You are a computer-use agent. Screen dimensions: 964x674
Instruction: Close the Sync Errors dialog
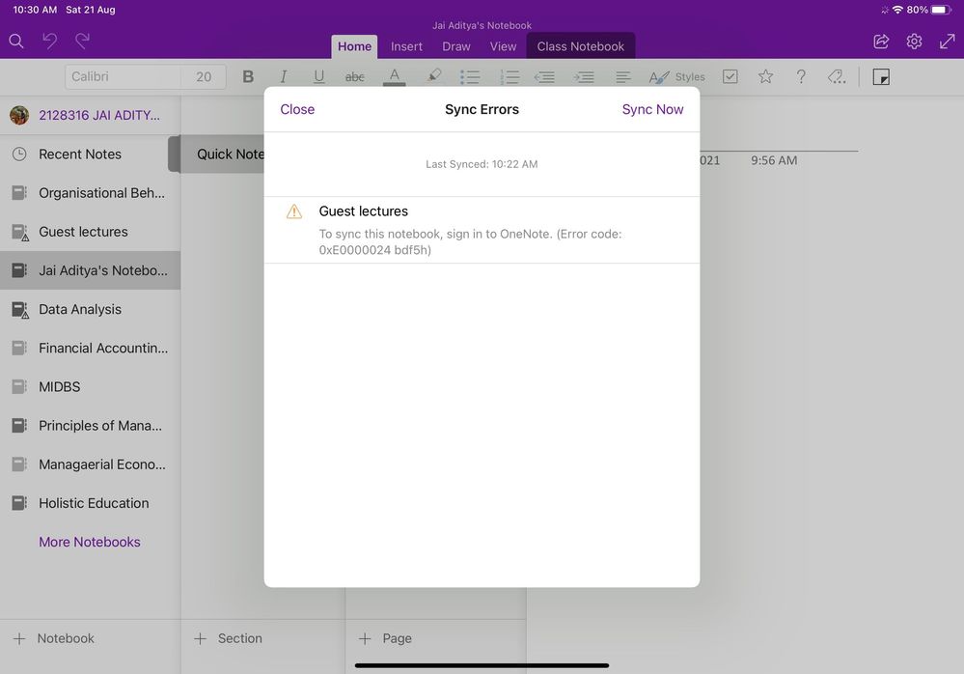[x=297, y=109]
